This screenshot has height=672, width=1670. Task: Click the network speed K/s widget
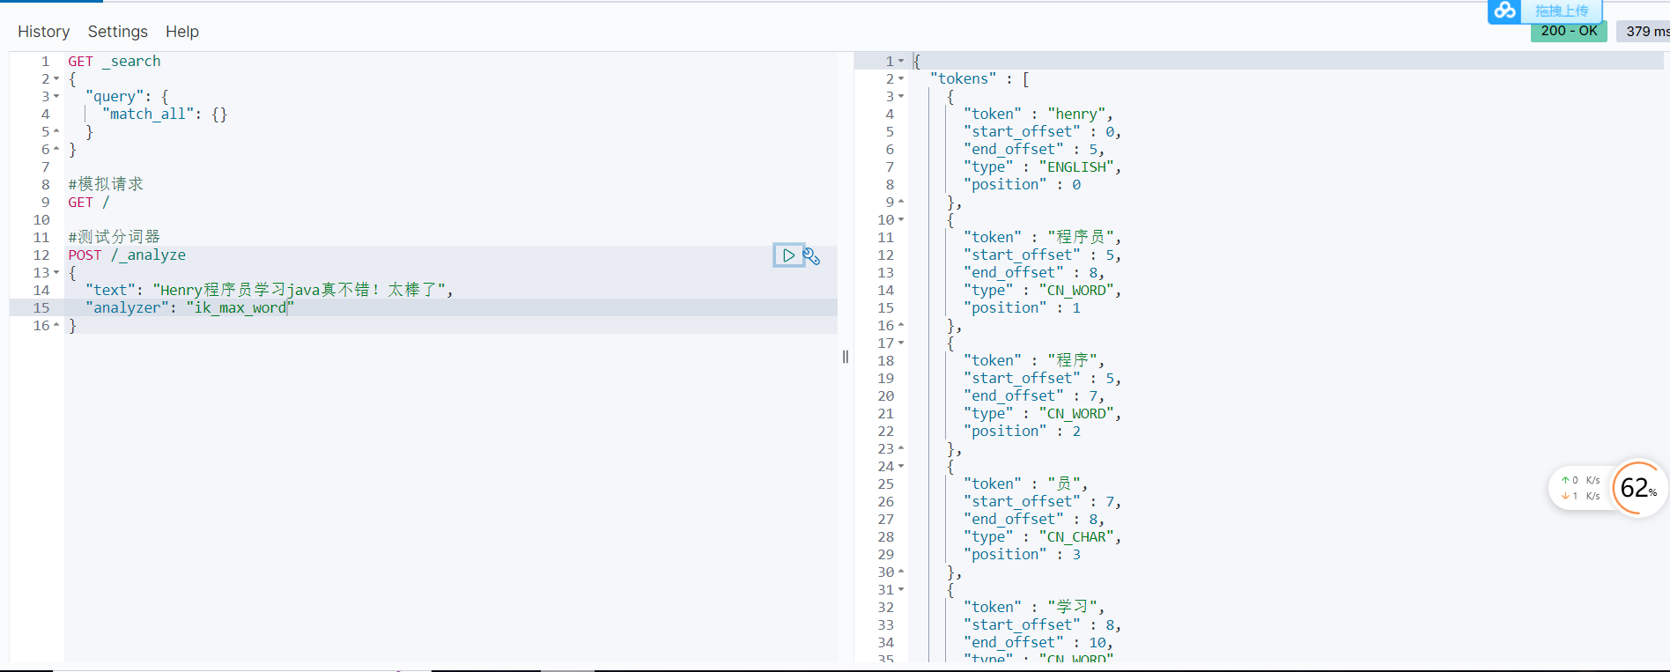click(x=1580, y=488)
